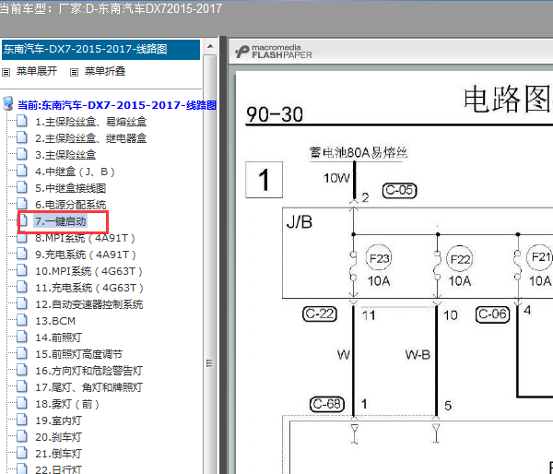553x474 pixels.
Task: Open 10.MPI系统 (4G63T) diagram
Action: pyautogui.click(x=88, y=271)
